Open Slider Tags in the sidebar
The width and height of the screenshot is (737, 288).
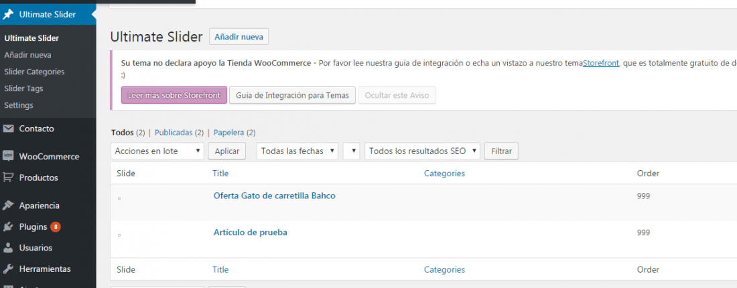pos(23,88)
